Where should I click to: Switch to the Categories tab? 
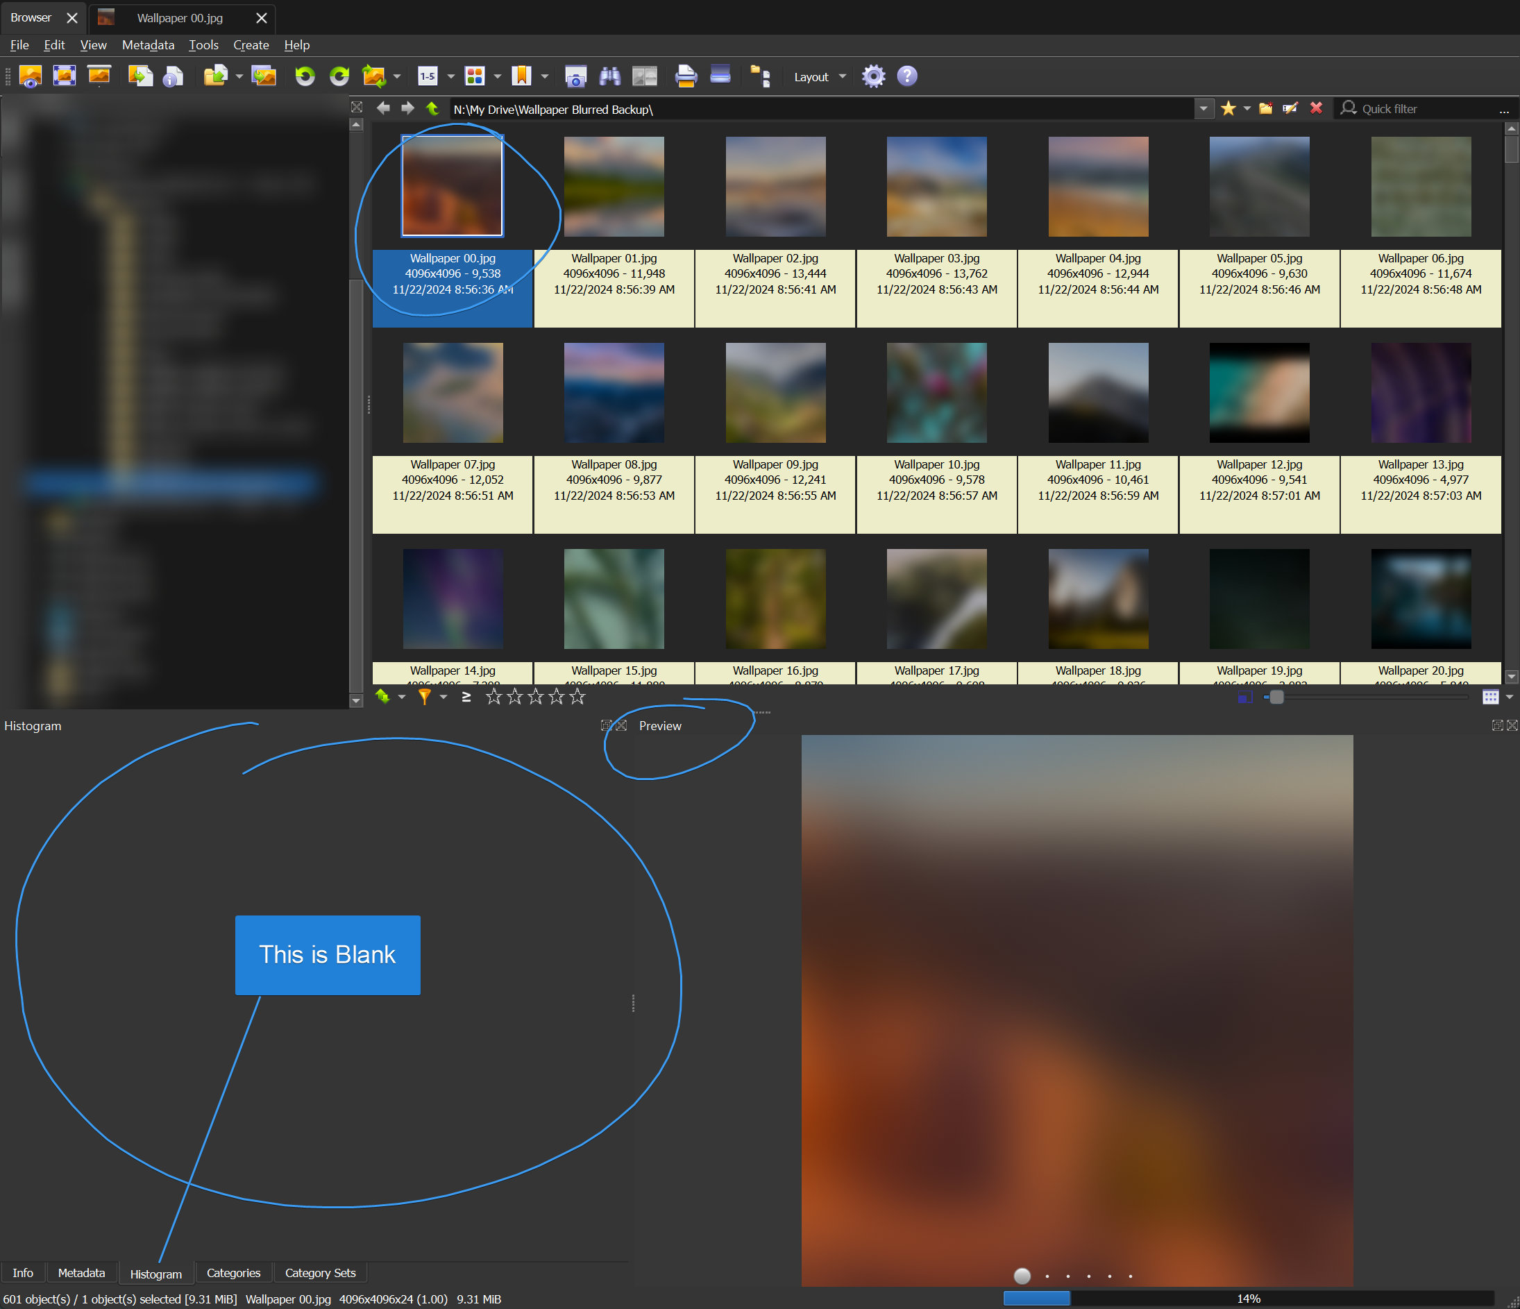coord(233,1272)
